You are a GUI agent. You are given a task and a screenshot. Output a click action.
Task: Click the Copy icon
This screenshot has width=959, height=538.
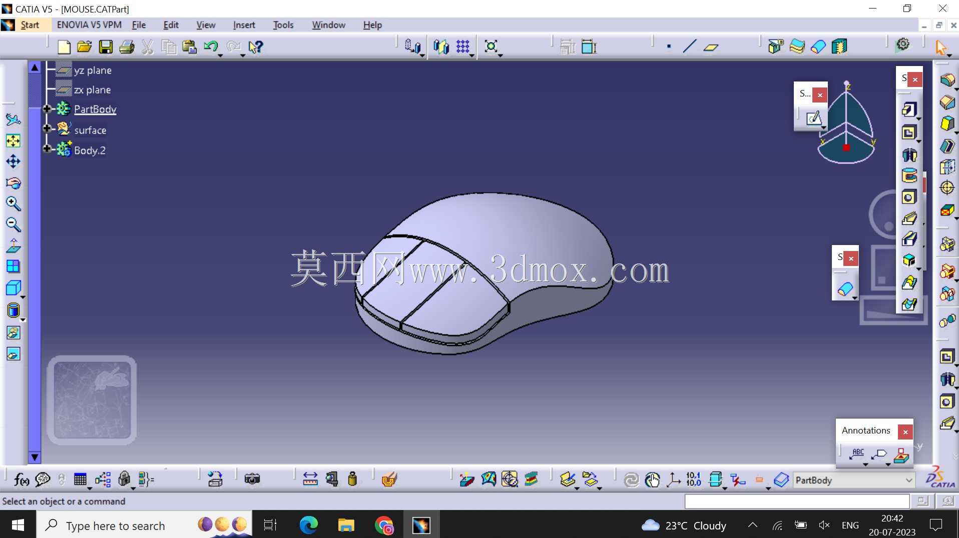pos(169,47)
